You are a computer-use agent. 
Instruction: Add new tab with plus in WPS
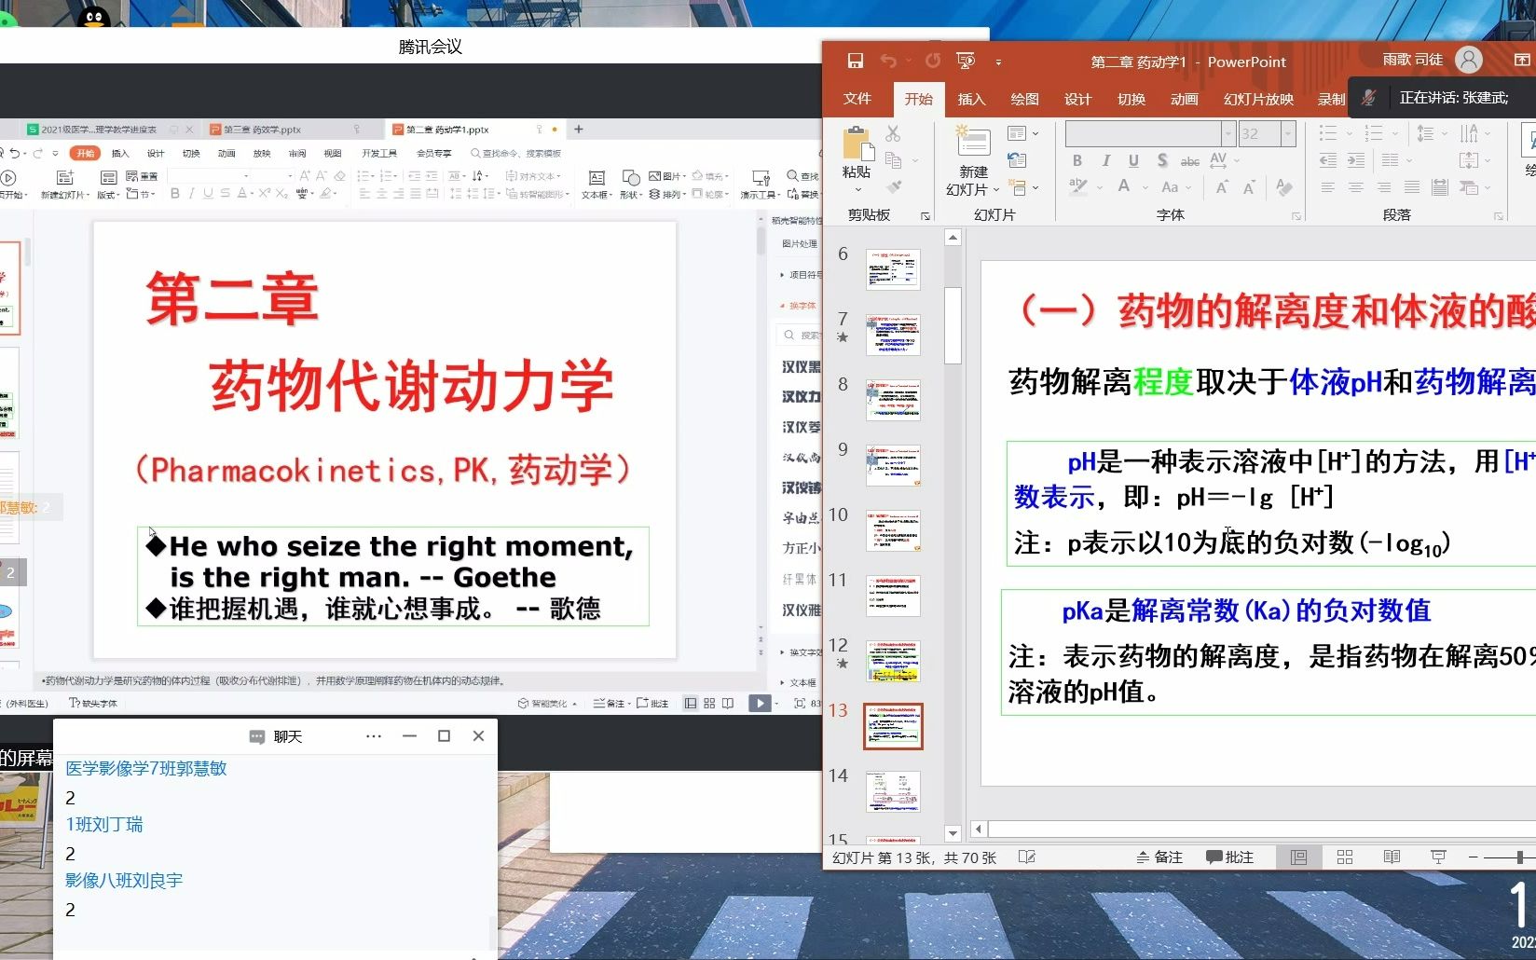(579, 130)
